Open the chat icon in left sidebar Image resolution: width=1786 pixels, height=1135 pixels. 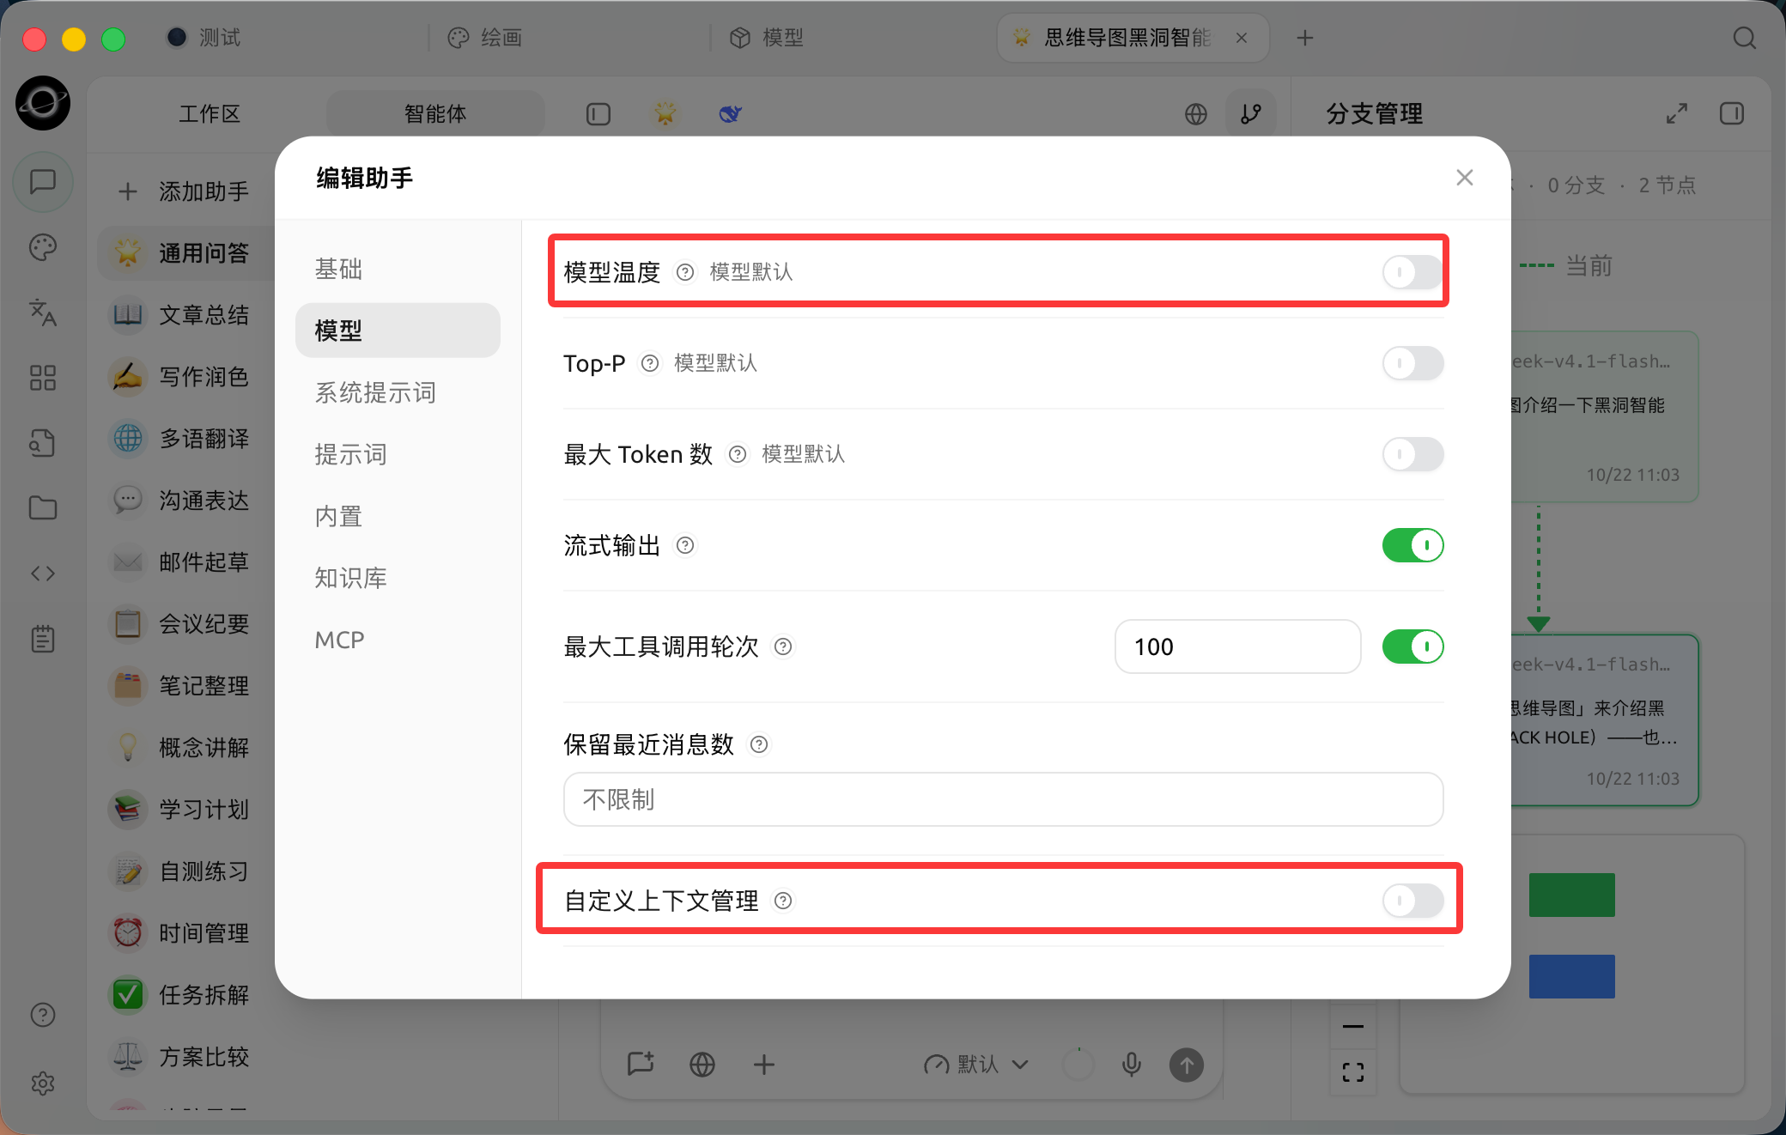tap(43, 182)
